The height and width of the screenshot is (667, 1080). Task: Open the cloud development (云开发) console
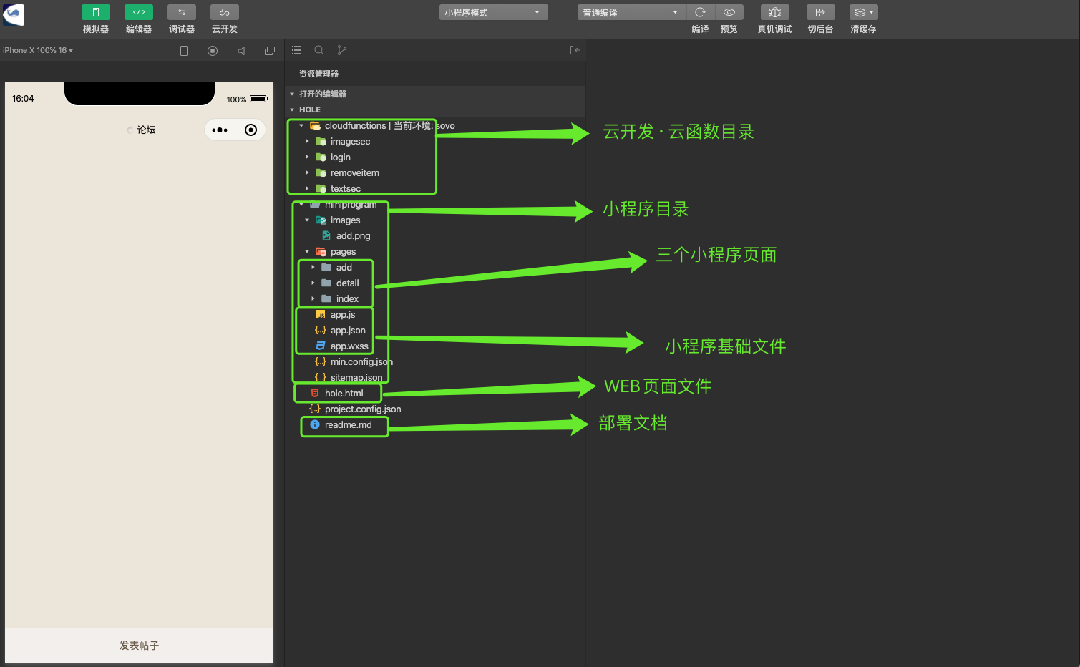(x=225, y=12)
